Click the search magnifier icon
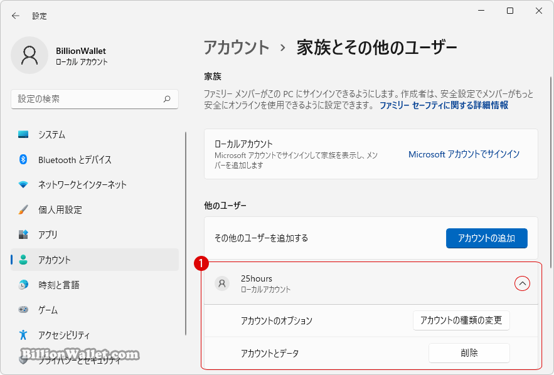The image size is (554, 375). click(167, 99)
